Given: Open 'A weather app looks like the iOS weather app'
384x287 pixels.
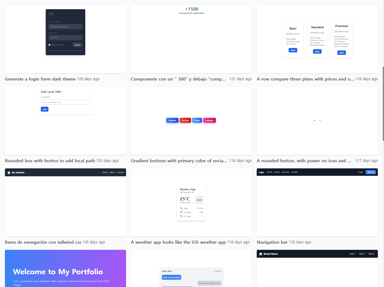Looking at the screenshot, I should (178, 242).
